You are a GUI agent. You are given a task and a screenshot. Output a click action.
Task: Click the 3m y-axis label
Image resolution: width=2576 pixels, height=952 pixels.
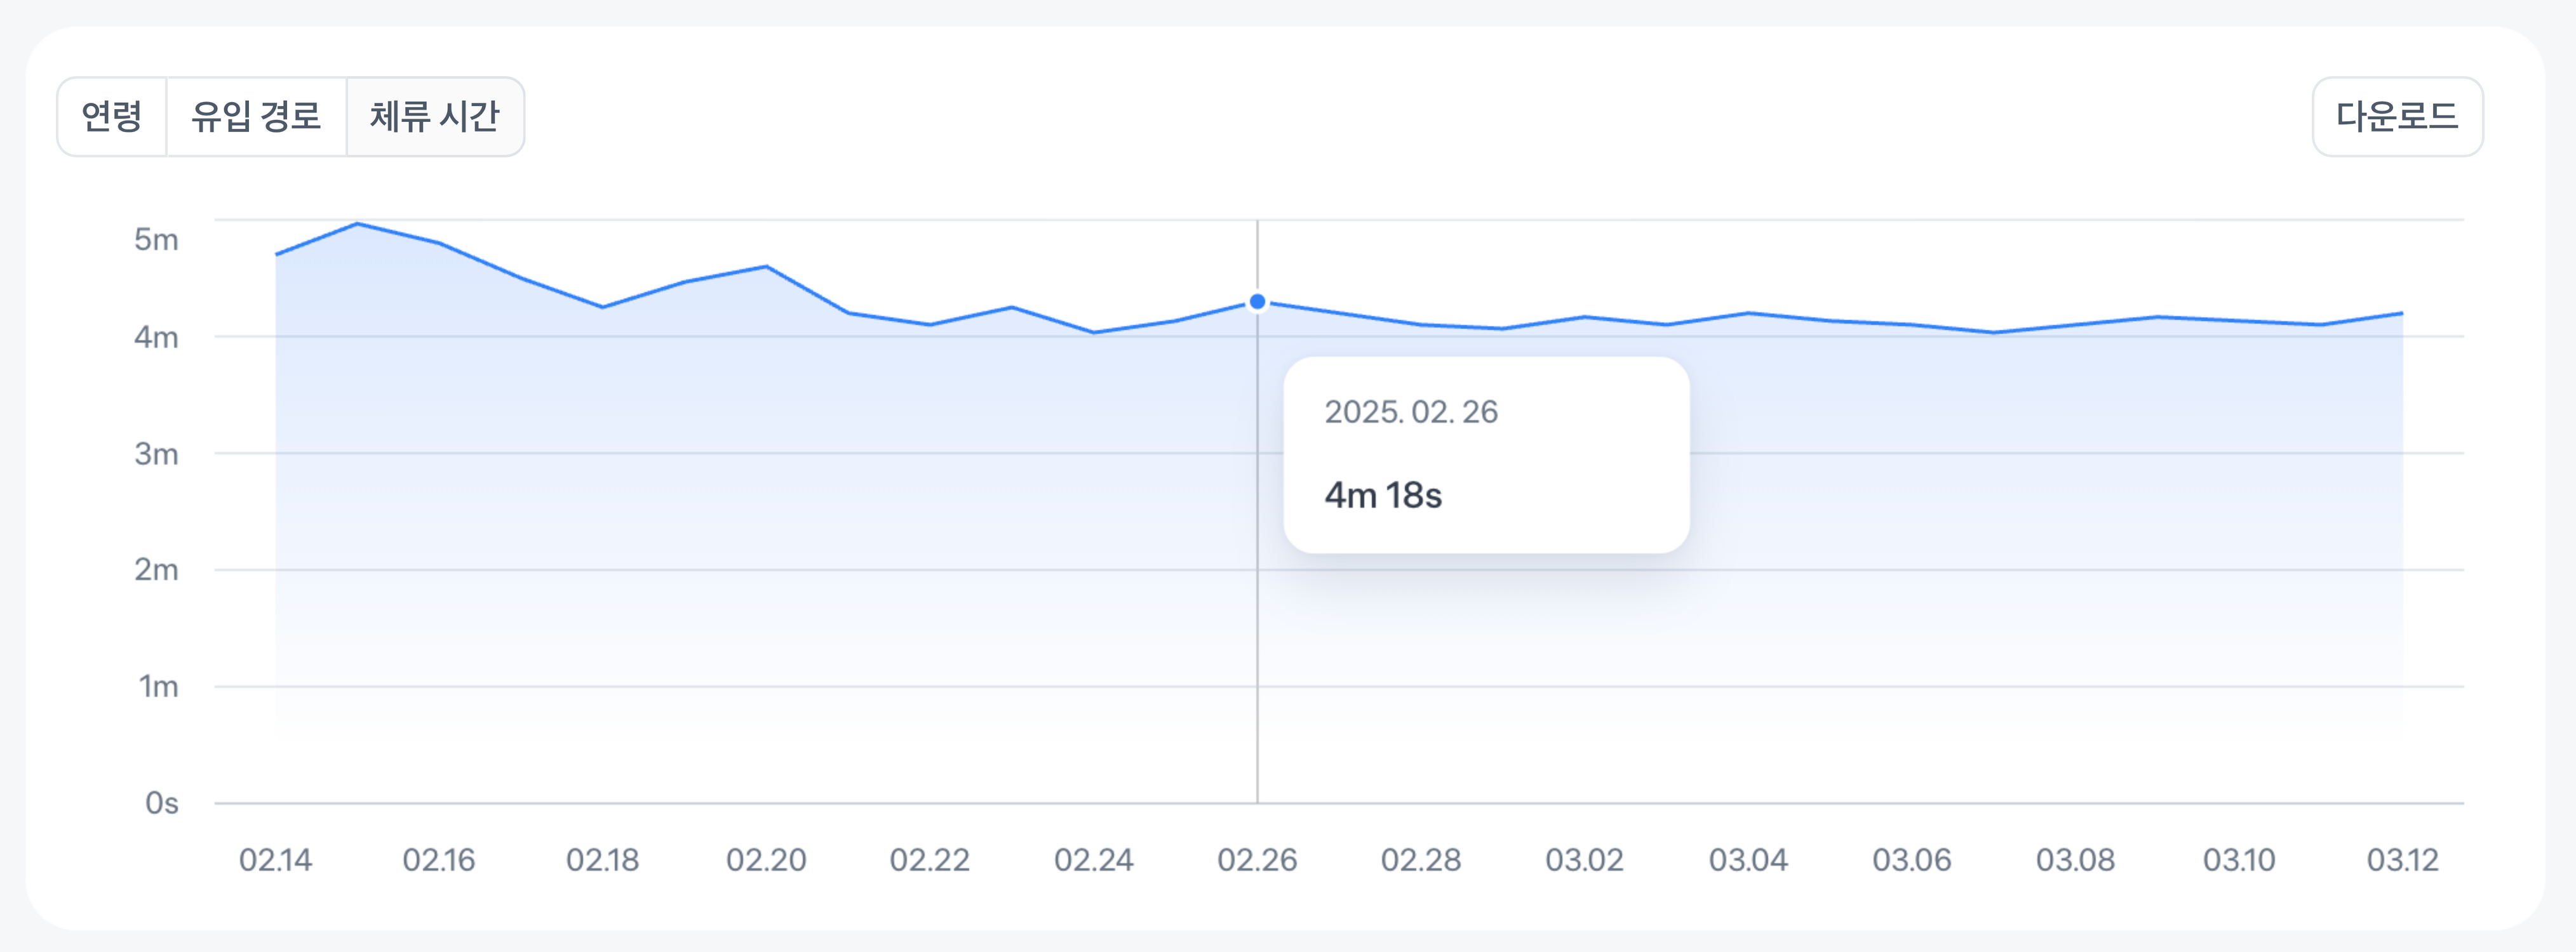(156, 454)
